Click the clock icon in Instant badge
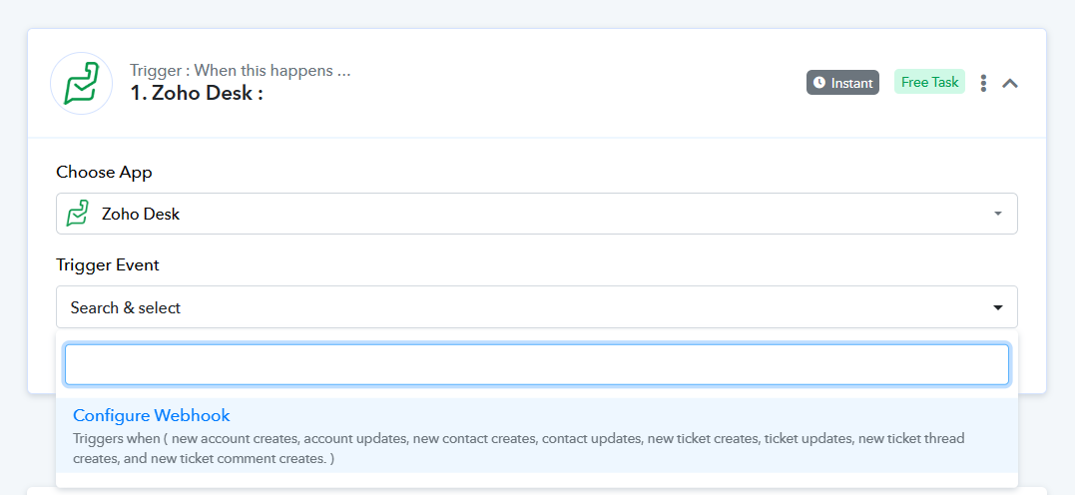The width and height of the screenshot is (1075, 495). pyautogui.click(x=819, y=82)
